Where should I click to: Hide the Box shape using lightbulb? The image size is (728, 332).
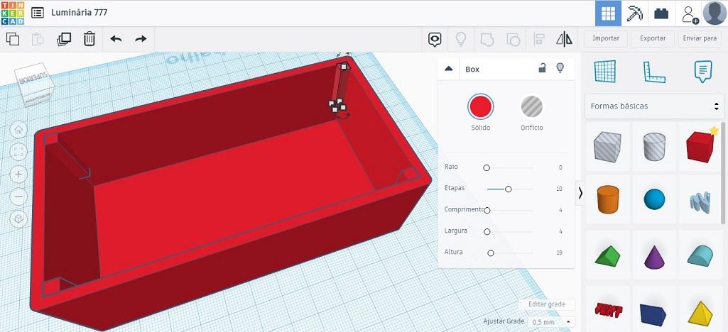coord(560,68)
